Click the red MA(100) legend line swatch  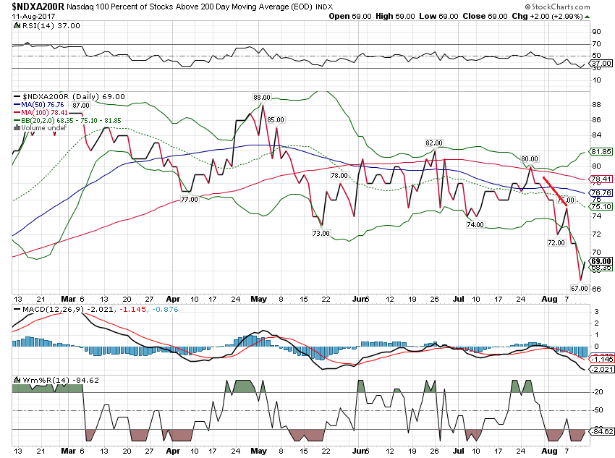coord(17,113)
